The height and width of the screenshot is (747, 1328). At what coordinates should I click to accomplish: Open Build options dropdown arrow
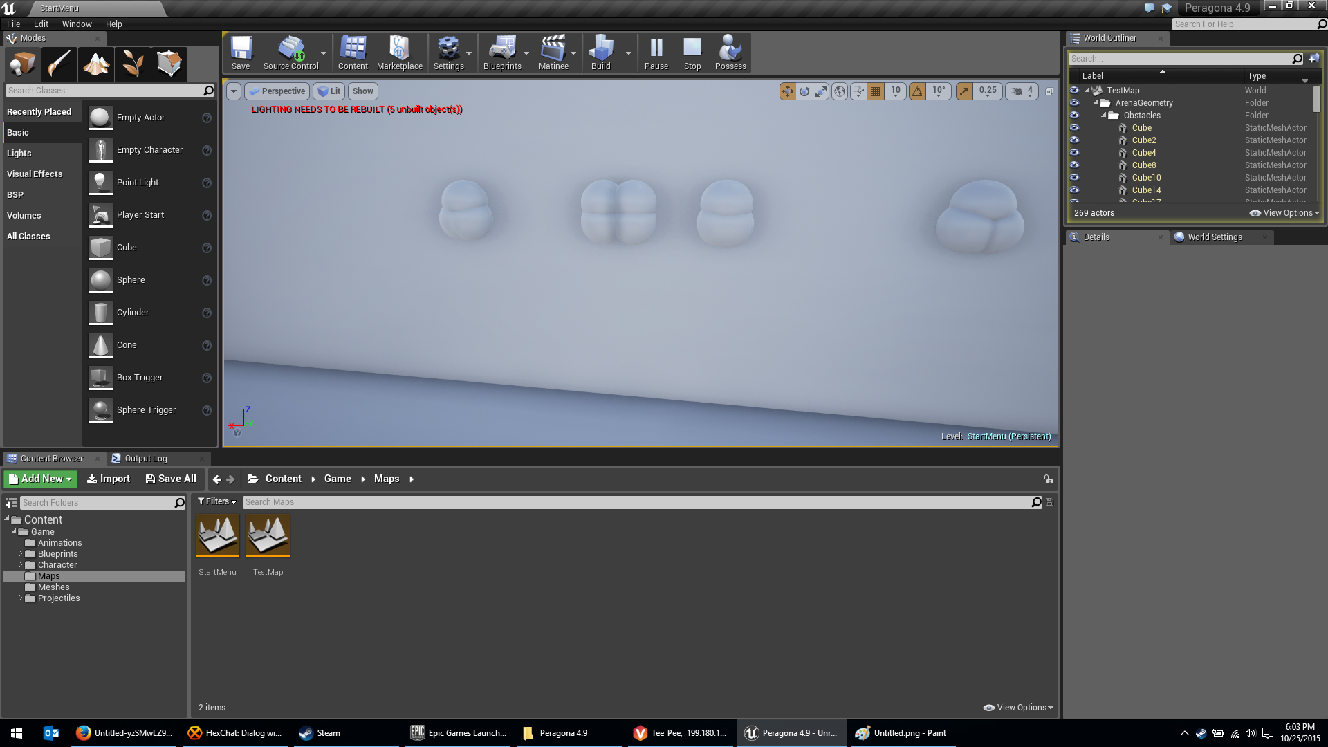628,53
